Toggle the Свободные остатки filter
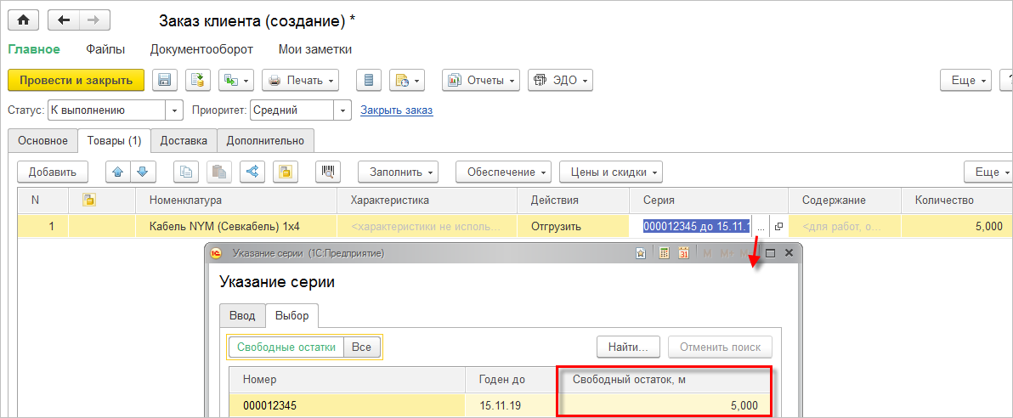Screen dimensions: 1013x418 point(285,347)
